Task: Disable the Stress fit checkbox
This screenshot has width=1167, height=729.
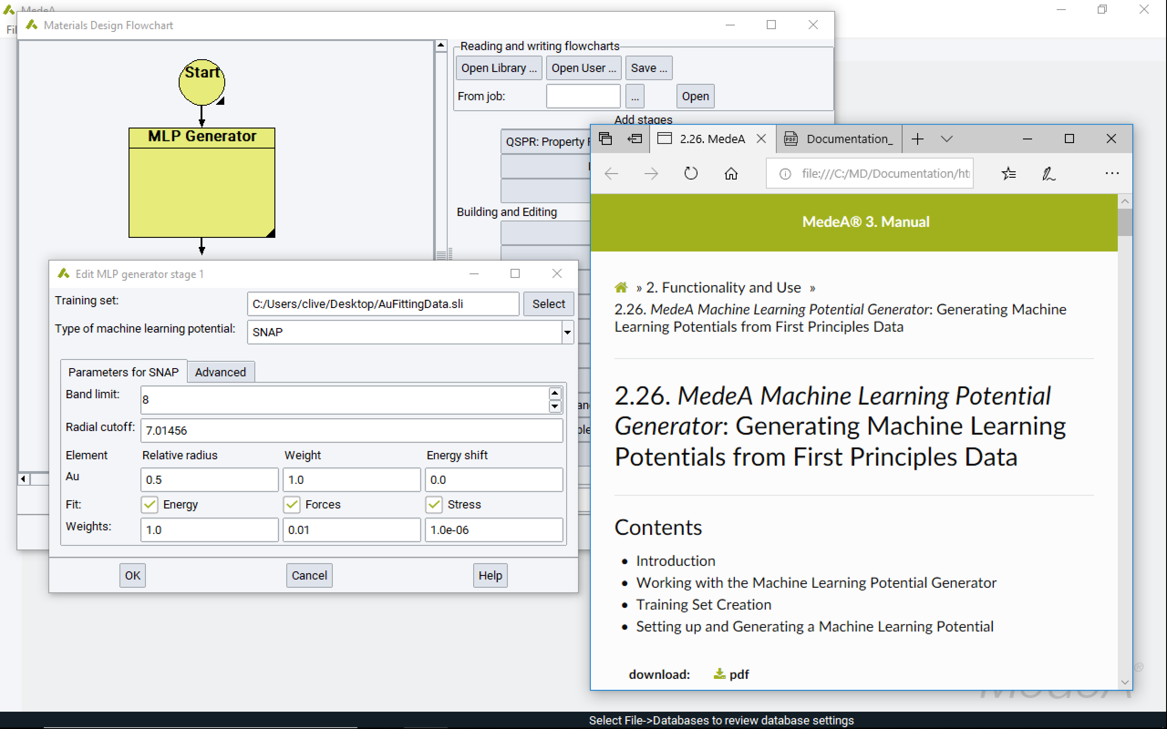Action: pyautogui.click(x=434, y=504)
